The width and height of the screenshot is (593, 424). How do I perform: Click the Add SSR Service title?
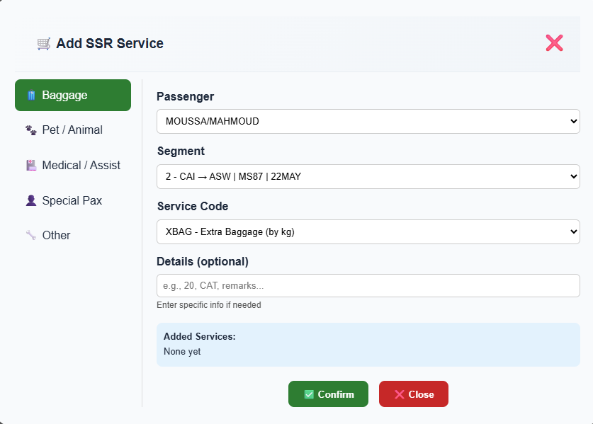pos(110,43)
